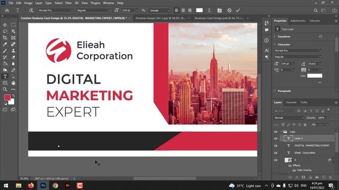The image size is (339, 190).
Task: Open blend mode Normal dropdown
Action: [289, 118]
